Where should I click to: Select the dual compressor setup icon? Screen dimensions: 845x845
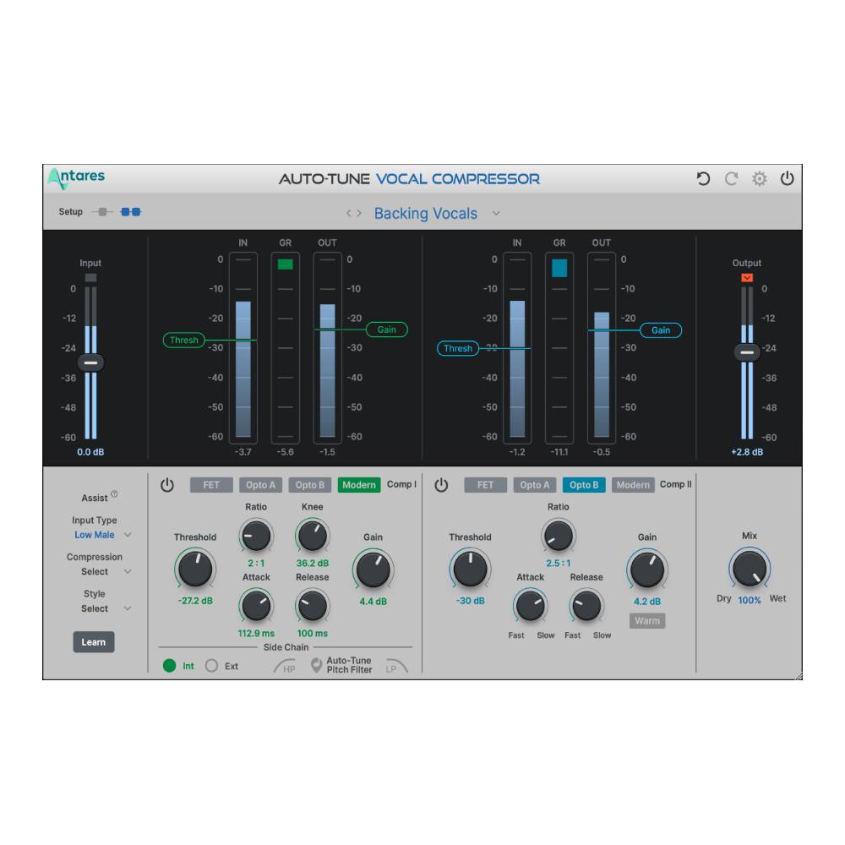[x=131, y=212]
